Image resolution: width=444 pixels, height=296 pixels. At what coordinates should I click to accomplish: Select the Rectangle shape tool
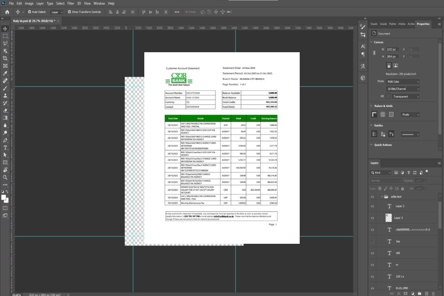pos(5,162)
